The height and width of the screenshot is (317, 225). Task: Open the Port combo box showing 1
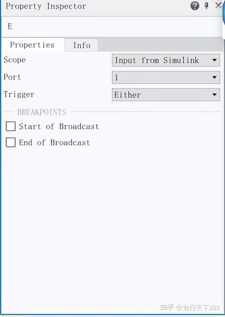pos(166,77)
